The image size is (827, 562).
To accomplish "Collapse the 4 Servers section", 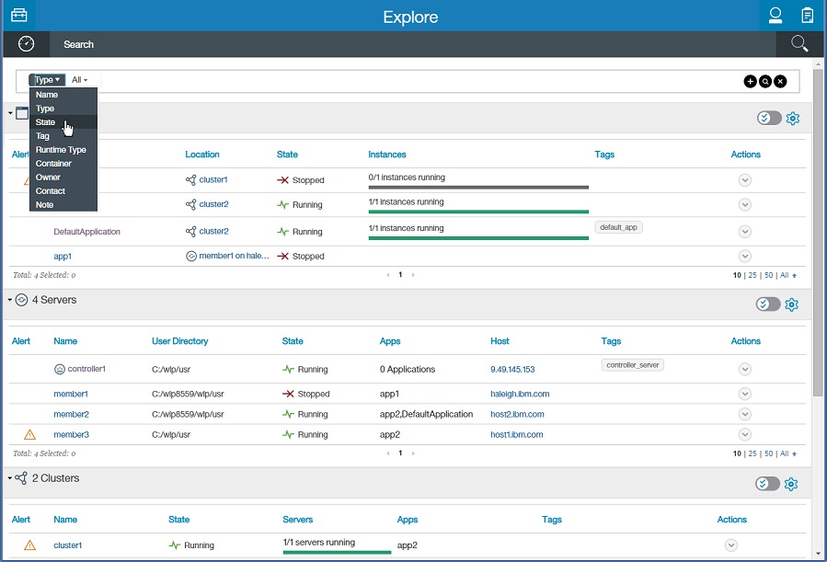I will pos(10,300).
